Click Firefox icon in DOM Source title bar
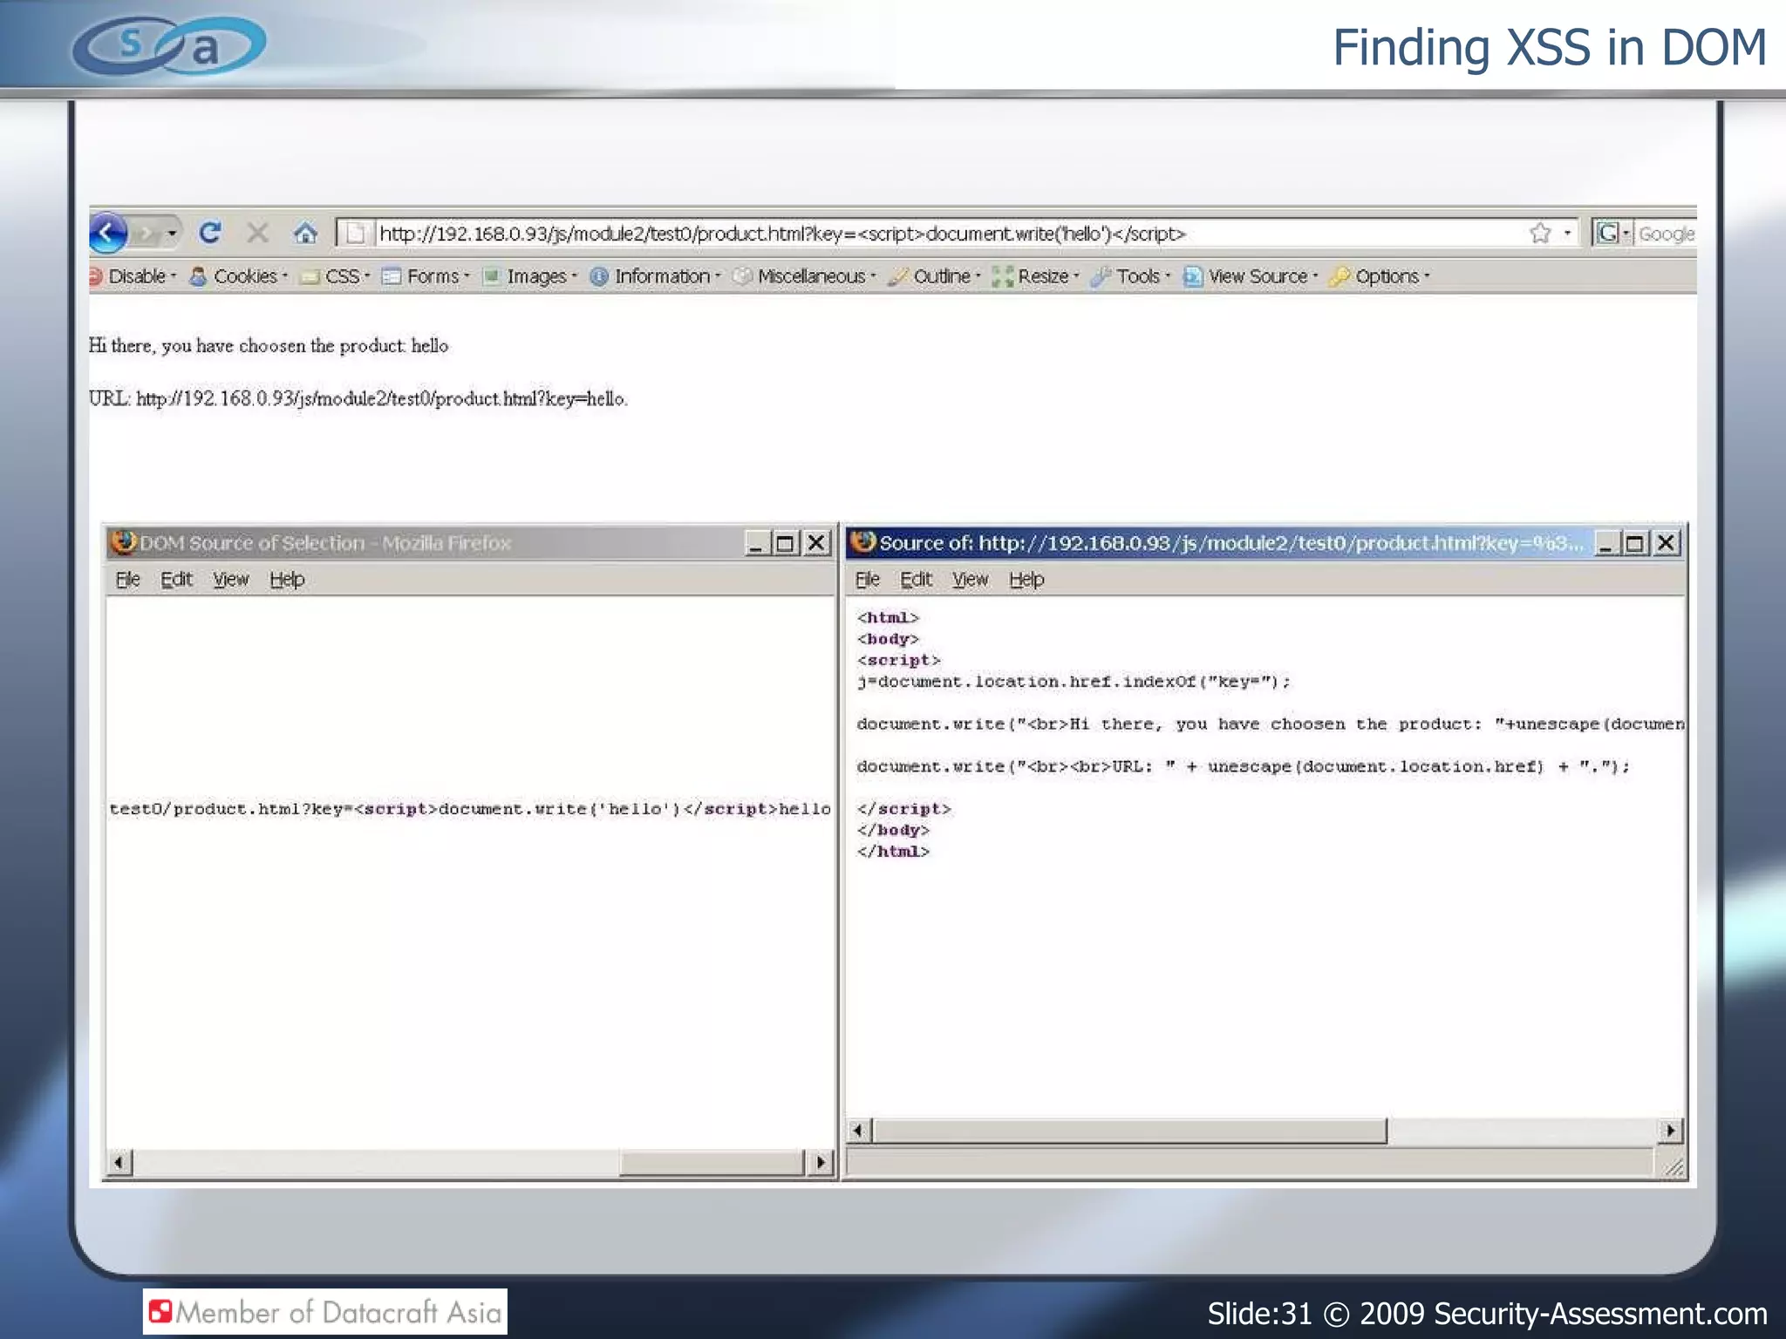1786x1339 pixels. coord(124,542)
